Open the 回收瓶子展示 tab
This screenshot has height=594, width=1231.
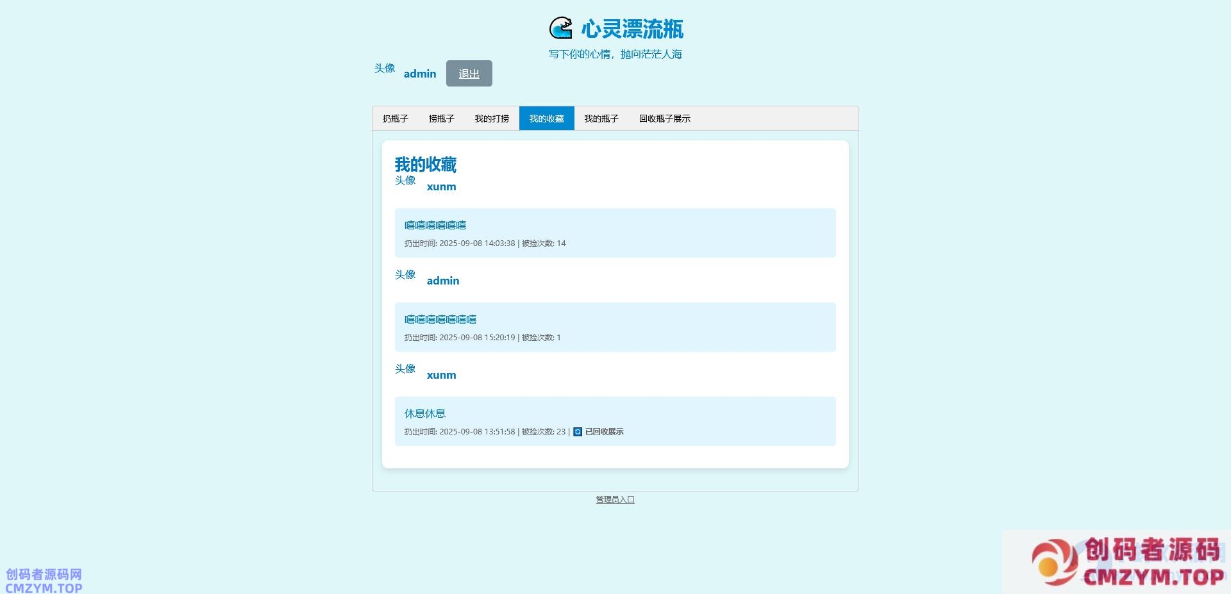[x=664, y=119]
